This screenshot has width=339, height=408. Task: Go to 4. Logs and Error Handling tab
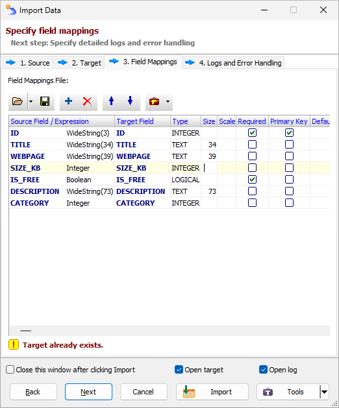pos(233,63)
